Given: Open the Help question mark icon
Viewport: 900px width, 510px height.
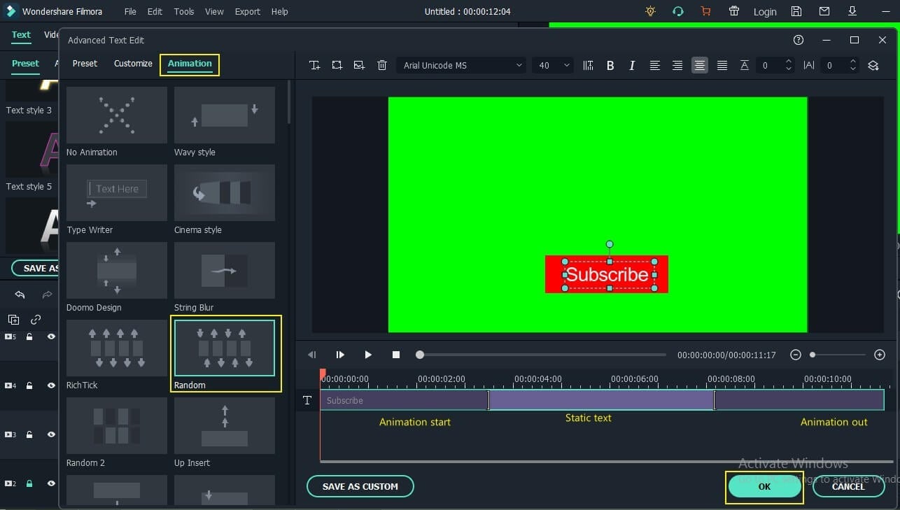Looking at the screenshot, I should coord(799,40).
